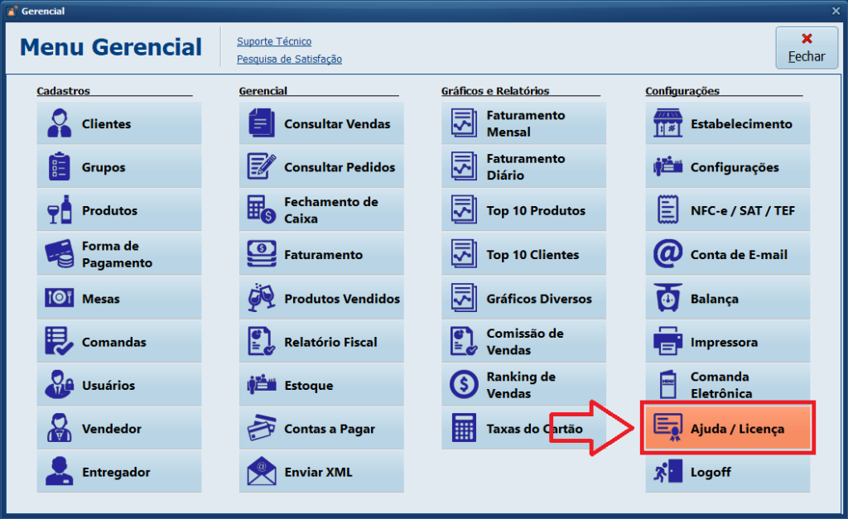Select the Fechamento de Caixa calculator icon

[262, 210]
